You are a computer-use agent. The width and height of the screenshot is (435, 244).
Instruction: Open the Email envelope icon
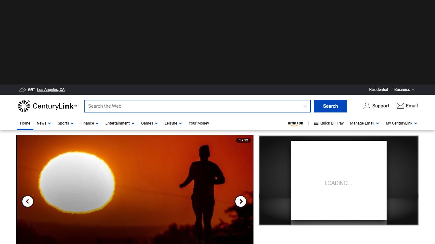point(400,106)
